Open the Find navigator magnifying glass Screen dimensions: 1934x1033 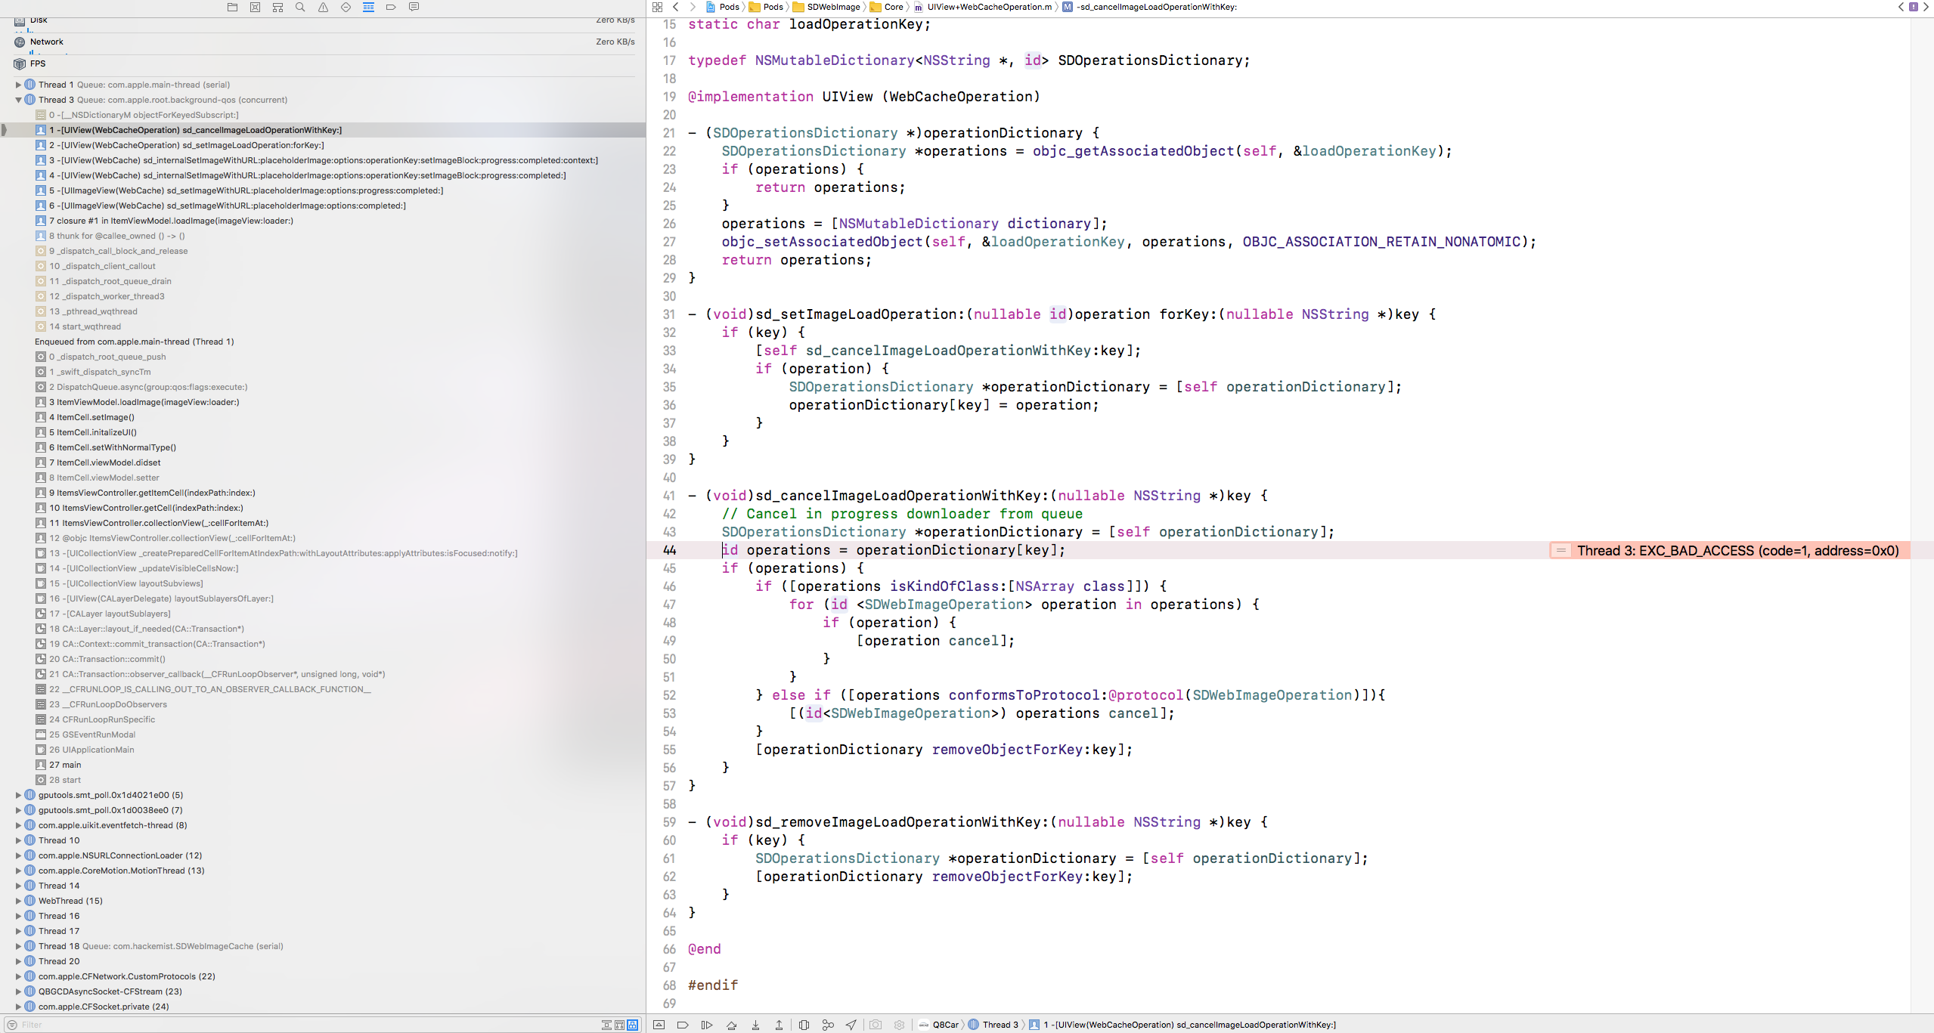[x=299, y=7]
